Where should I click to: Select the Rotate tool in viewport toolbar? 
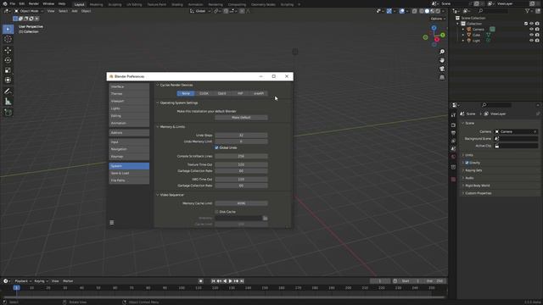pos(8,60)
